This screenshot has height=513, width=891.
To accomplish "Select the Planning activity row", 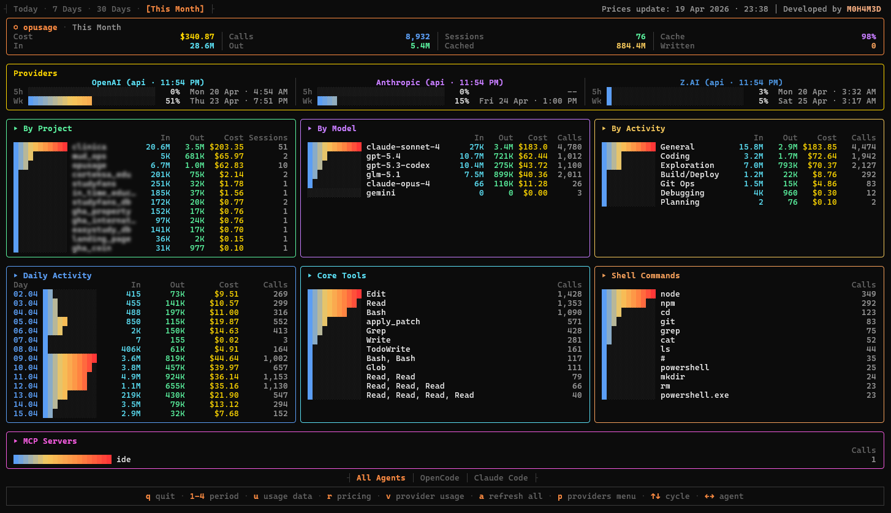I will tap(738, 202).
